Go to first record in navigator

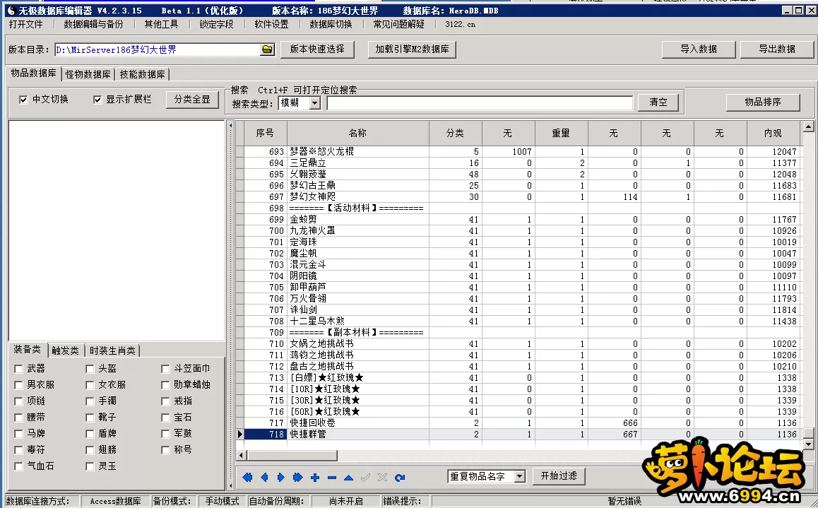[x=247, y=477]
